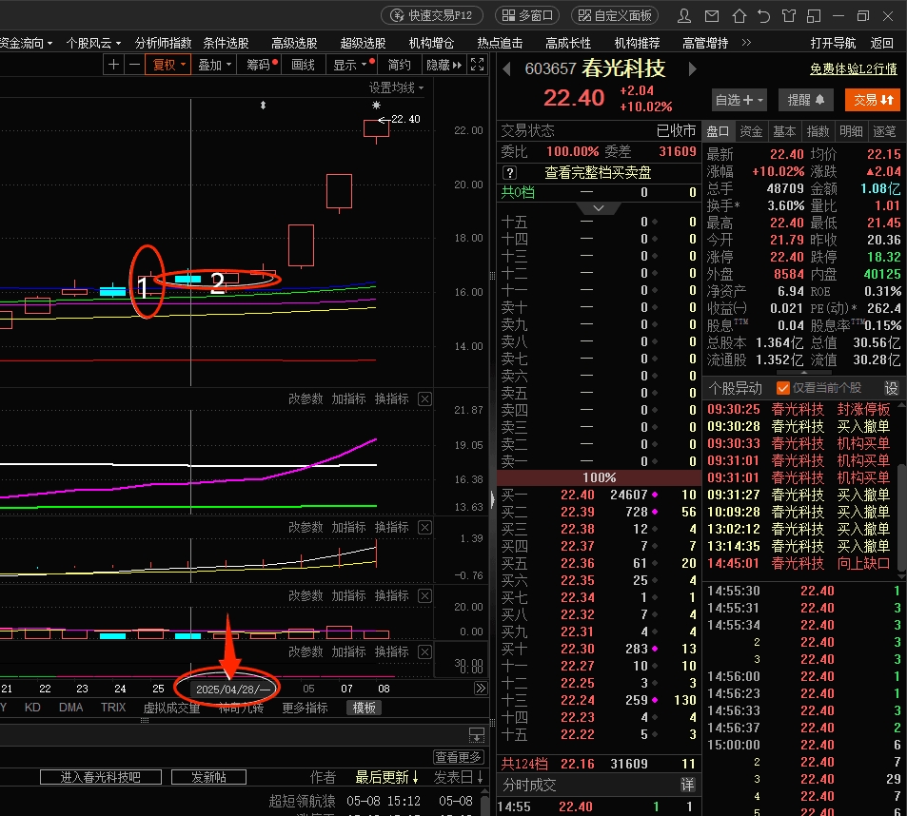
Task: Switch to the 逐笔 tab
Action: [x=884, y=131]
